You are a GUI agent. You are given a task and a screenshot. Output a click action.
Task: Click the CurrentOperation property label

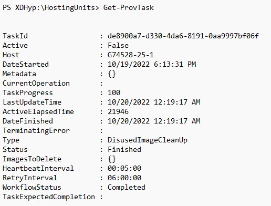point(36,84)
